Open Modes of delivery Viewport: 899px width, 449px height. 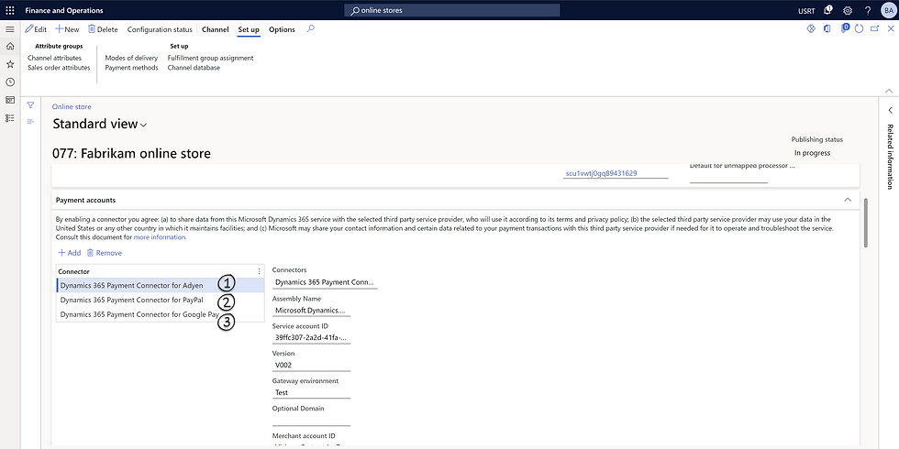(x=131, y=58)
